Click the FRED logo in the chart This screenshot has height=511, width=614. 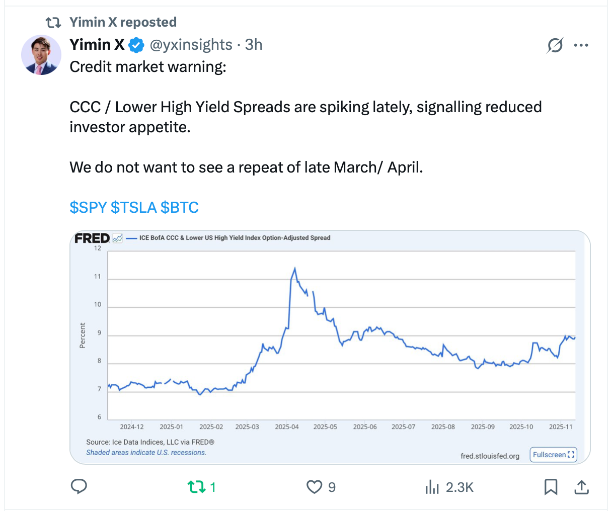click(x=92, y=238)
